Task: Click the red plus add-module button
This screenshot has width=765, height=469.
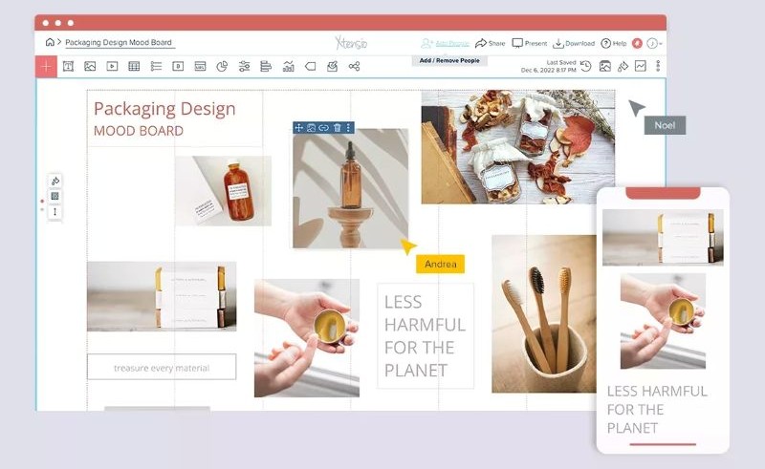Action: (46, 66)
